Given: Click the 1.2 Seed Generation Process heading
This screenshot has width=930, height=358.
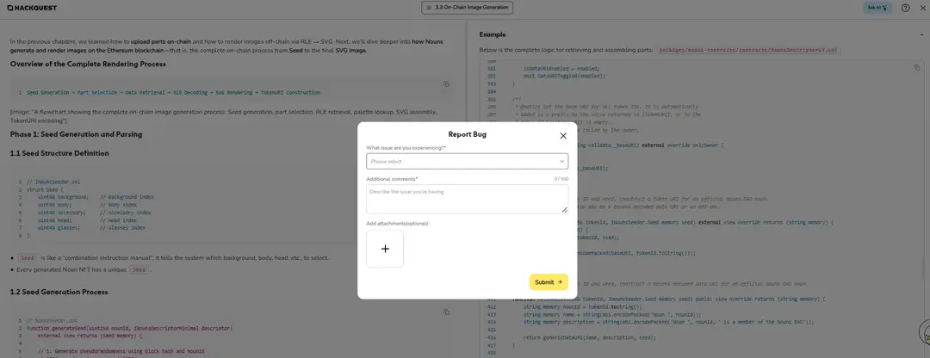Looking at the screenshot, I should [59, 292].
